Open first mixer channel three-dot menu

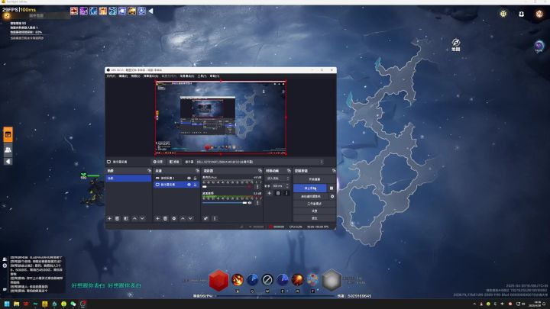click(x=258, y=186)
